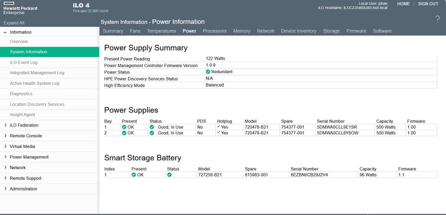Viewport: 446px width, 215px height.
Task: Switch to the Fans tab
Action: [x=135, y=31]
